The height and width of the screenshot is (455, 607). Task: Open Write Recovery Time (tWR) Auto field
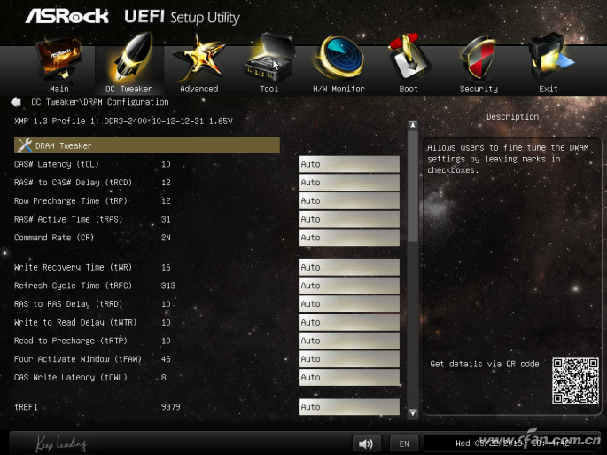(x=349, y=268)
